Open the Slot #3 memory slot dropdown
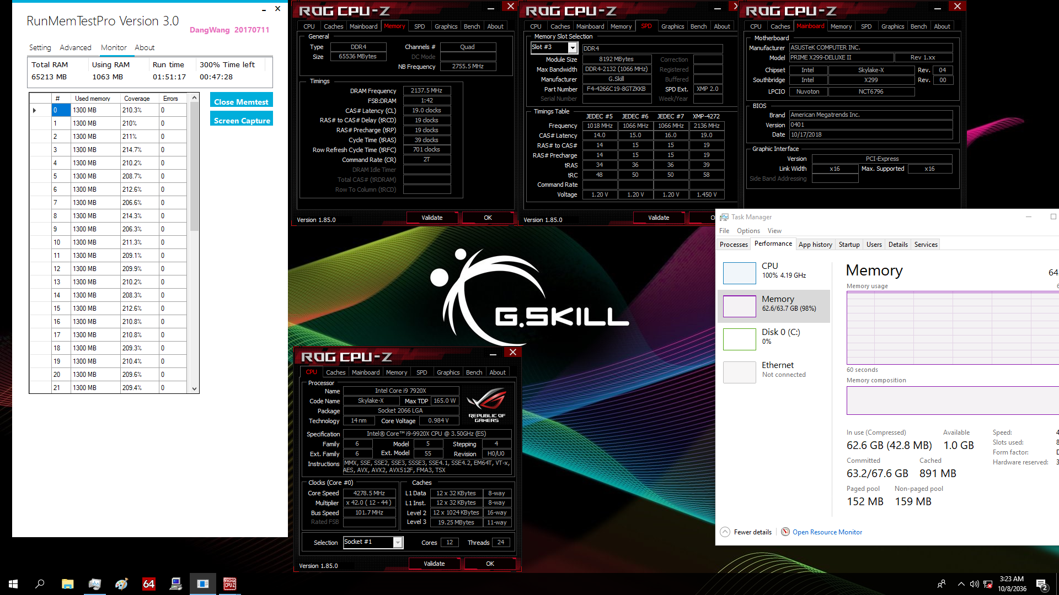Screen dimensions: 1059x595 click(x=573, y=47)
